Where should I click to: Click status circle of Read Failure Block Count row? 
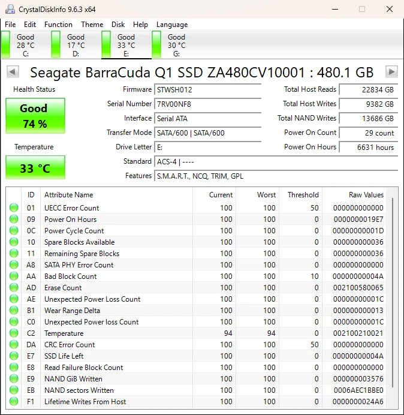(14, 367)
